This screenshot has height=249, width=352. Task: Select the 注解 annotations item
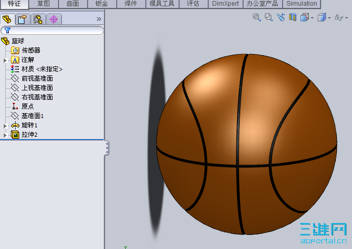[x=28, y=60]
